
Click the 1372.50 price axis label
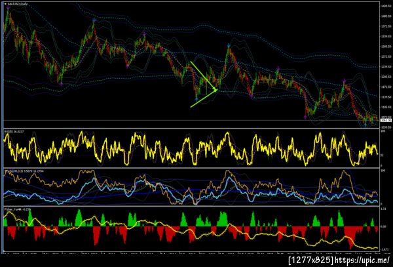pyautogui.click(x=386, y=26)
